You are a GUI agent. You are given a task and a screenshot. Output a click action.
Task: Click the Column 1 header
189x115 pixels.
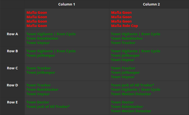tap(66, 4)
